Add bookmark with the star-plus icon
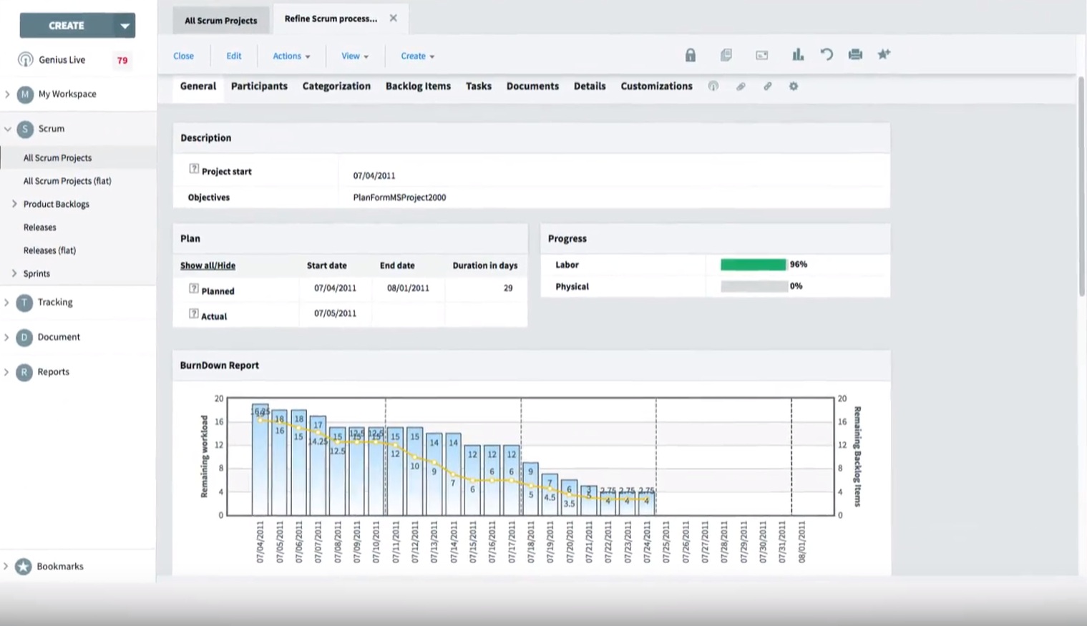This screenshot has width=1087, height=626. tap(884, 55)
